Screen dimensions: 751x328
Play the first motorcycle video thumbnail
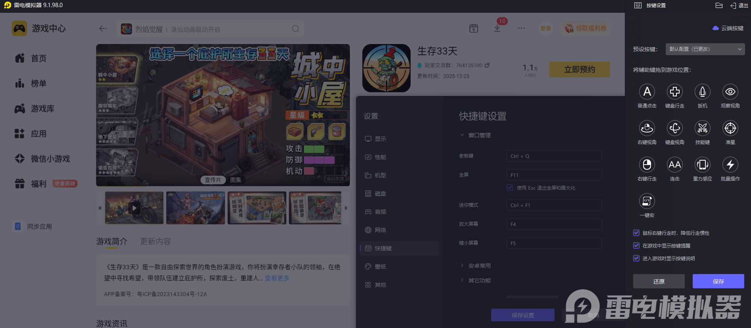(x=134, y=208)
